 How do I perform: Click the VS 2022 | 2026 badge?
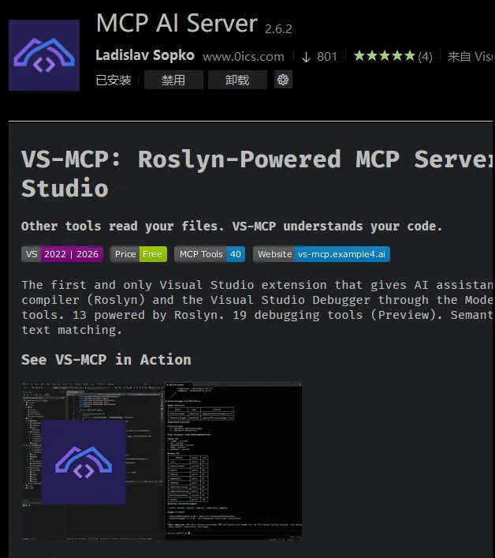click(x=62, y=254)
